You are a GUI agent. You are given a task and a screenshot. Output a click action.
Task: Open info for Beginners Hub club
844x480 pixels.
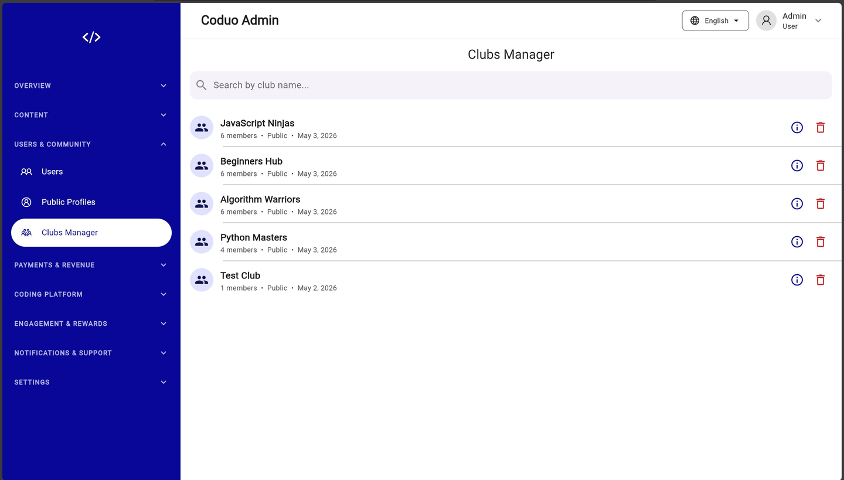coord(797,165)
